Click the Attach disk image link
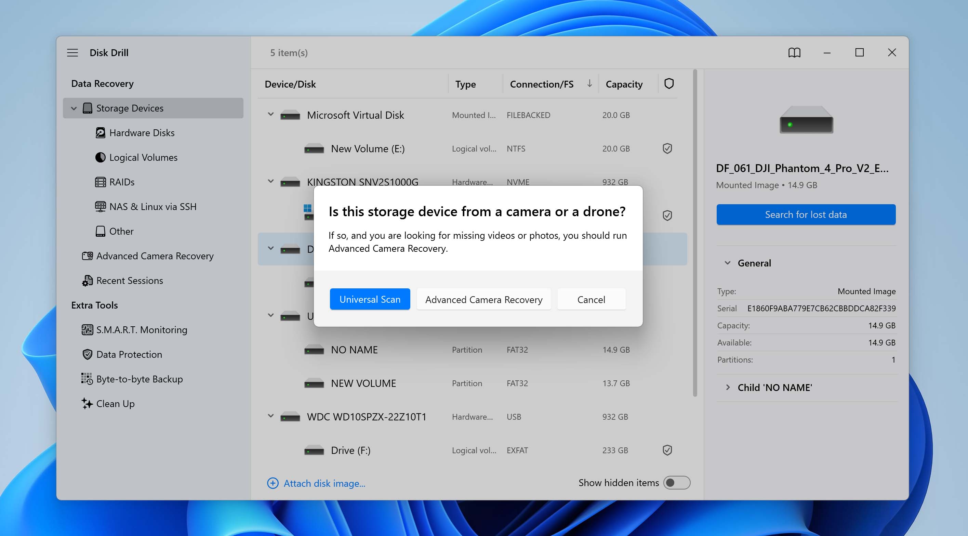The height and width of the screenshot is (536, 968). tap(324, 483)
